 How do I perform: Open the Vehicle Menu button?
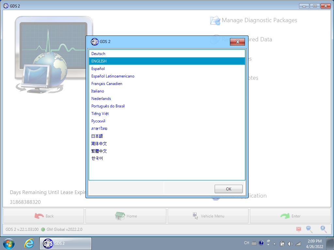[x=208, y=216]
